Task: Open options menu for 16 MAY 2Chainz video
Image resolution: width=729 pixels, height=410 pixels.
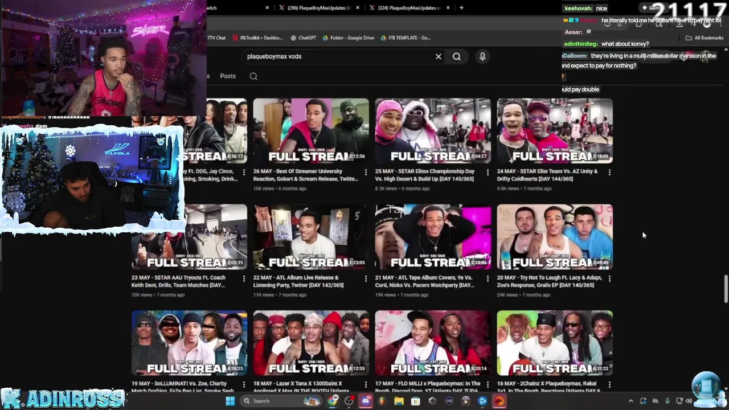Action: click(609, 385)
